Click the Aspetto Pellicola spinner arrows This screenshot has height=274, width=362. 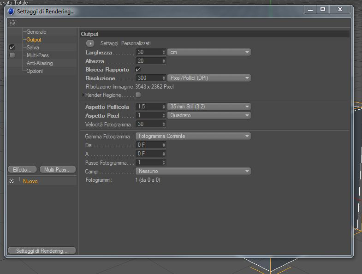(164, 107)
